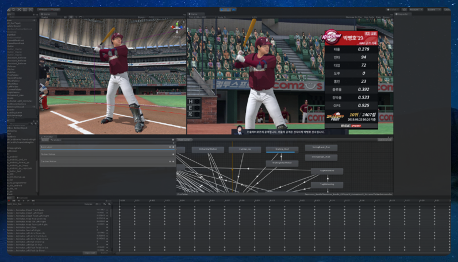
Task: Toggle Stats overlay in the Game view
Action: [x=378, y=17]
